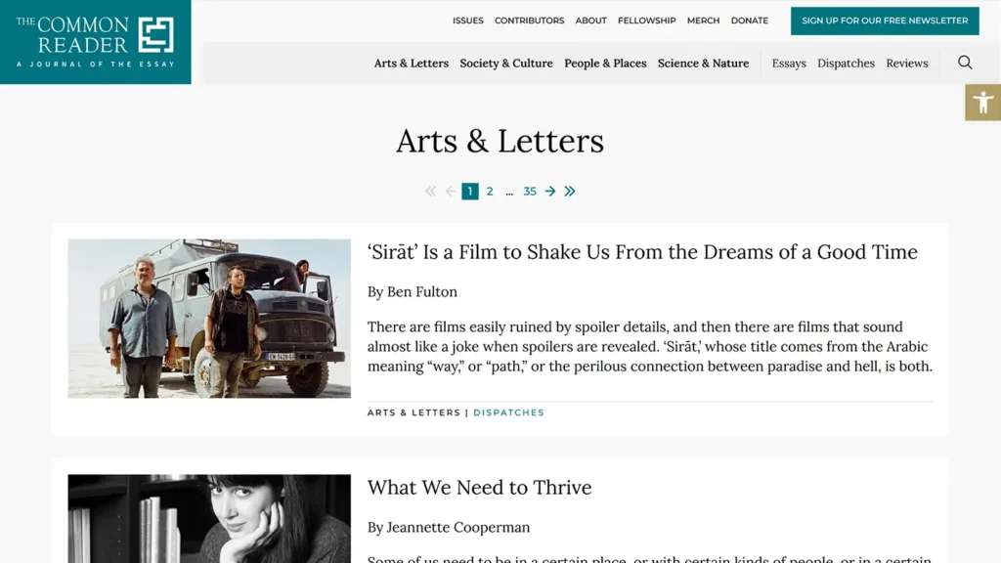Select page 2 in pagination
This screenshot has width=1001, height=563.
coord(490,191)
